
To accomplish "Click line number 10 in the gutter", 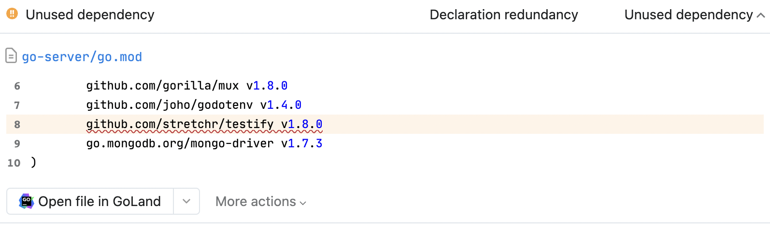I will point(14,163).
